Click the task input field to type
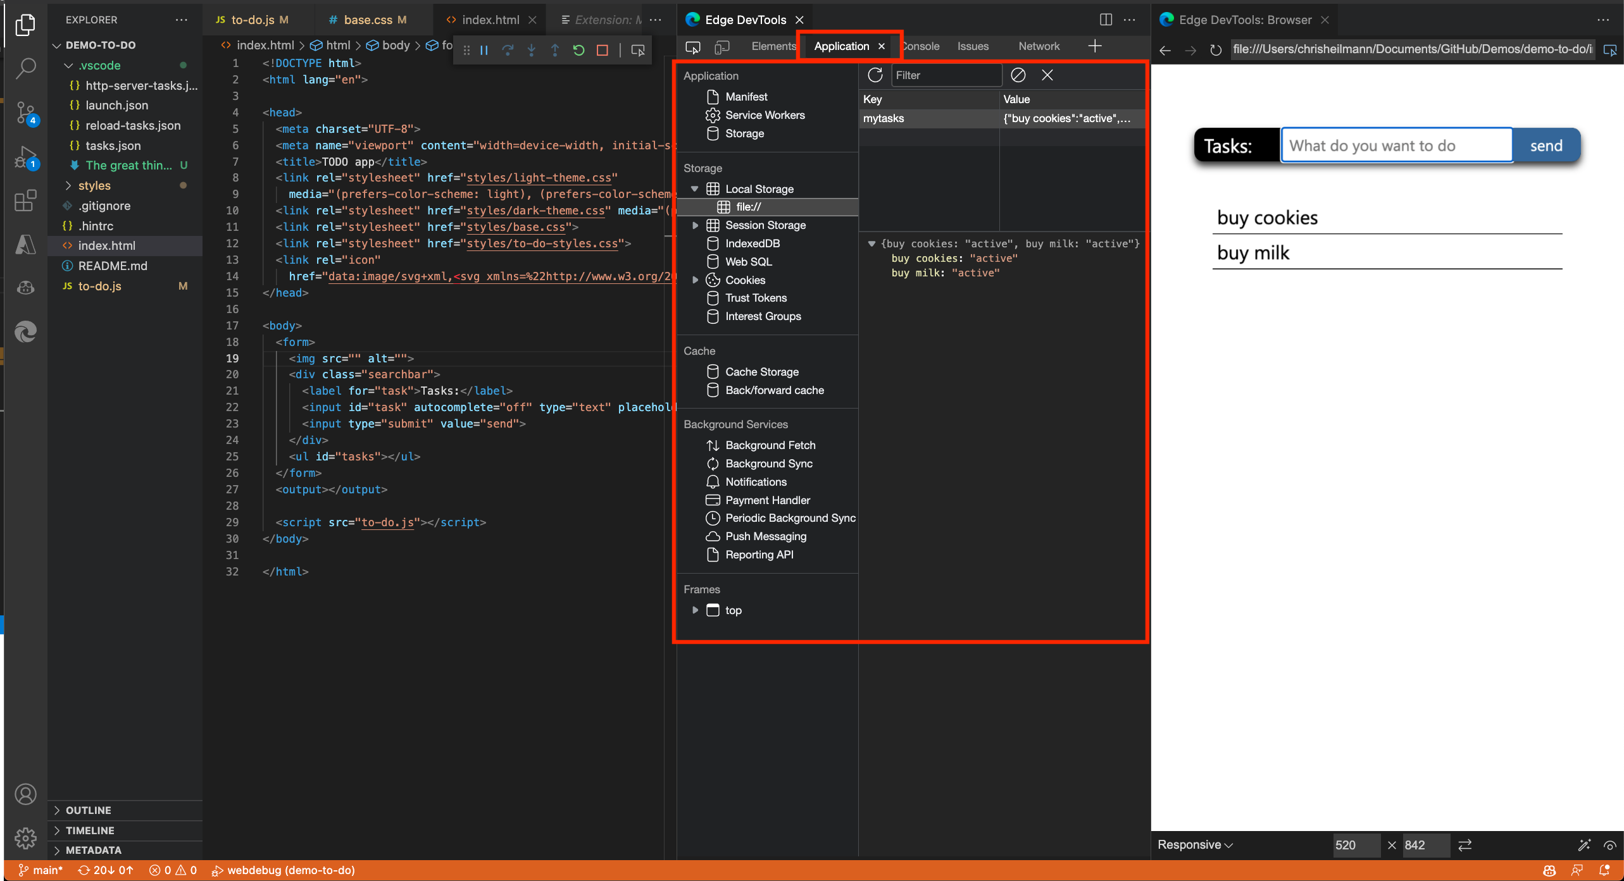 pos(1395,145)
